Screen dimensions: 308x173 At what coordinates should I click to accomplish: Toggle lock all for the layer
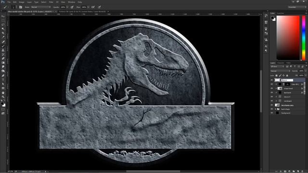click(x=287, y=75)
